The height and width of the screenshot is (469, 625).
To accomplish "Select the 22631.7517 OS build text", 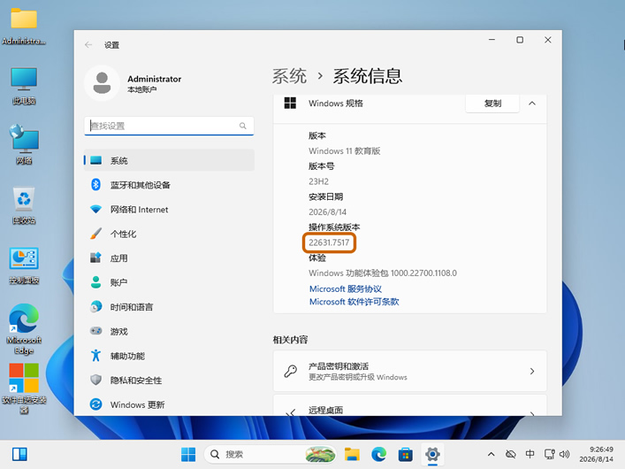I will pos(329,242).
